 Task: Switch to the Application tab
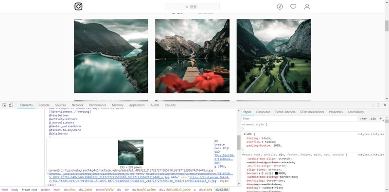pos(137,105)
